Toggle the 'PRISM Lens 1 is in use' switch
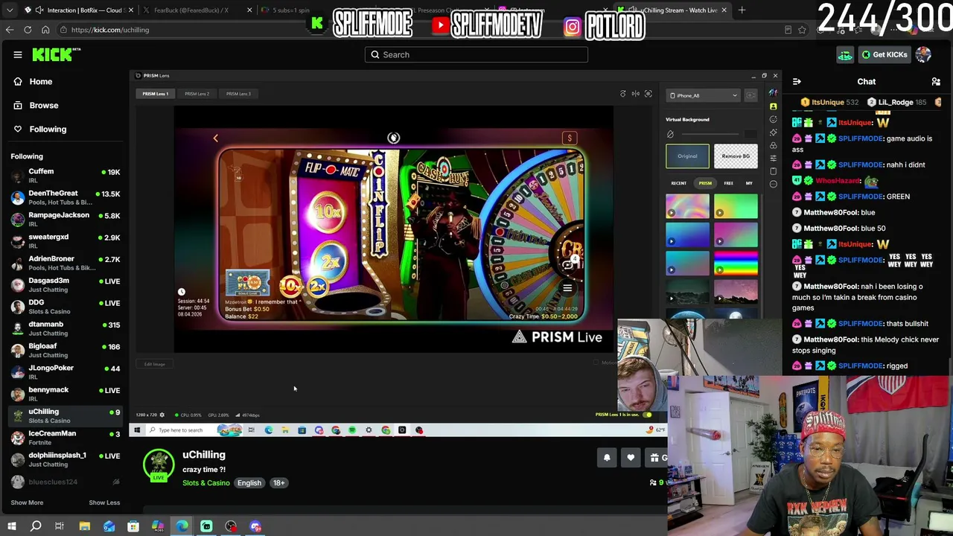The height and width of the screenshot is (536, 953). click(x=647, y=415)
